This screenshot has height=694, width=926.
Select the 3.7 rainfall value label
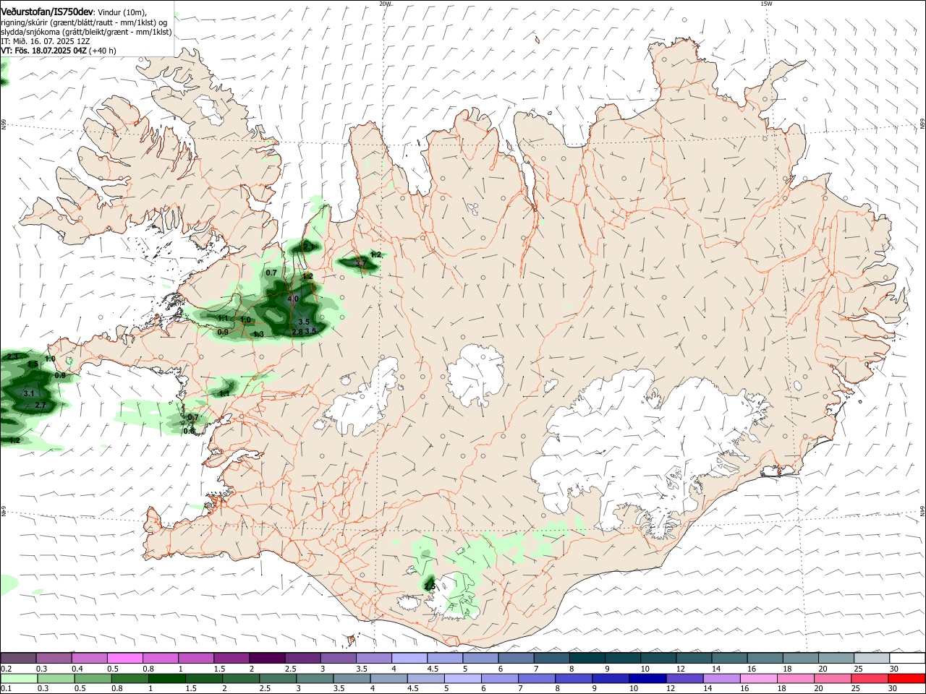[x=360, y=264]
